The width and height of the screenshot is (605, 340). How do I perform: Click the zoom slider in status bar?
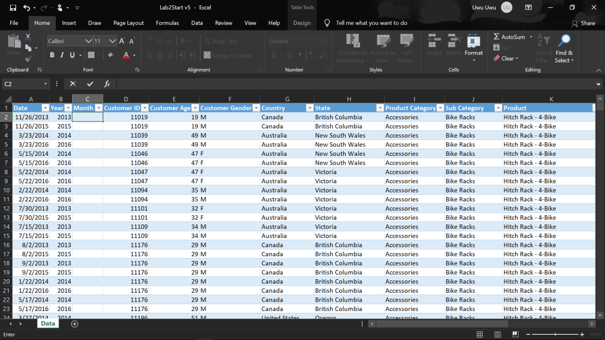(555, 335)
